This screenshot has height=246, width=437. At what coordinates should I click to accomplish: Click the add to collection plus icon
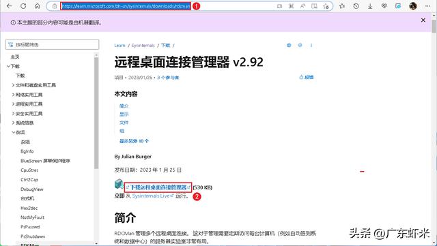300,45
